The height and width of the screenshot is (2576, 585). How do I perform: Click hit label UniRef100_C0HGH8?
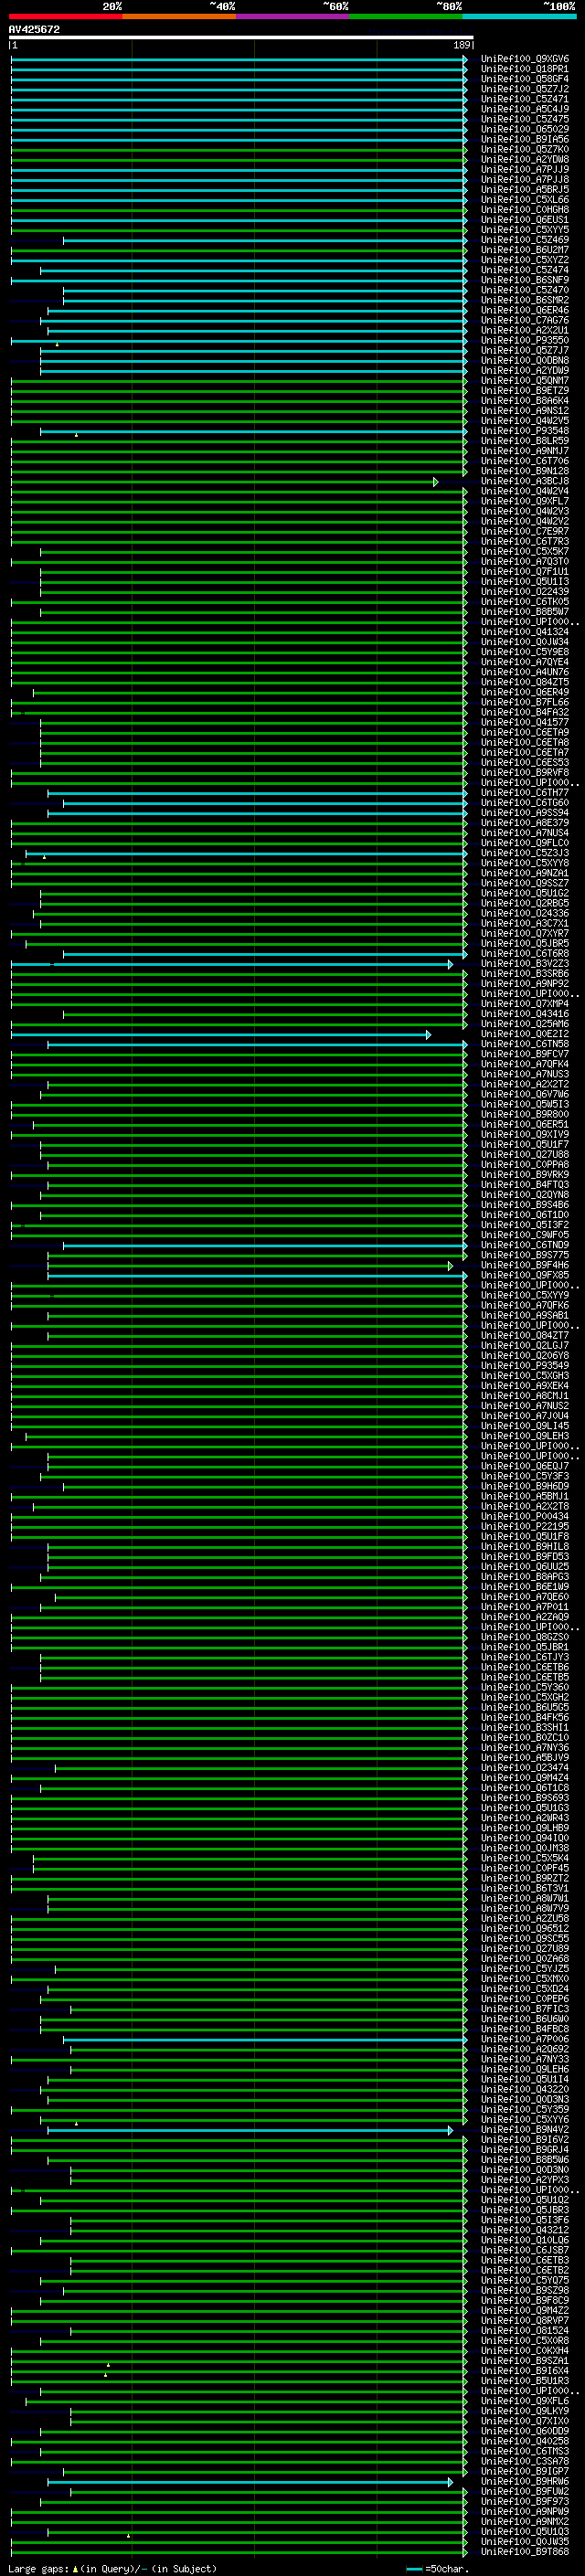pyautogui.click(x=525, y=210)
